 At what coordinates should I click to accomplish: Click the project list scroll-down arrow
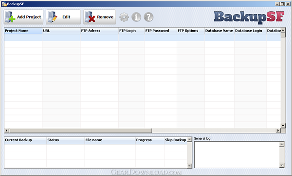[x=283, y=126]
